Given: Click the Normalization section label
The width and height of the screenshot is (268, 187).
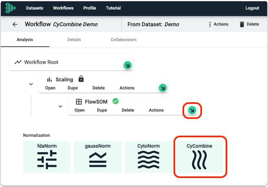Looking at the screenshot, I should [37, 135].
